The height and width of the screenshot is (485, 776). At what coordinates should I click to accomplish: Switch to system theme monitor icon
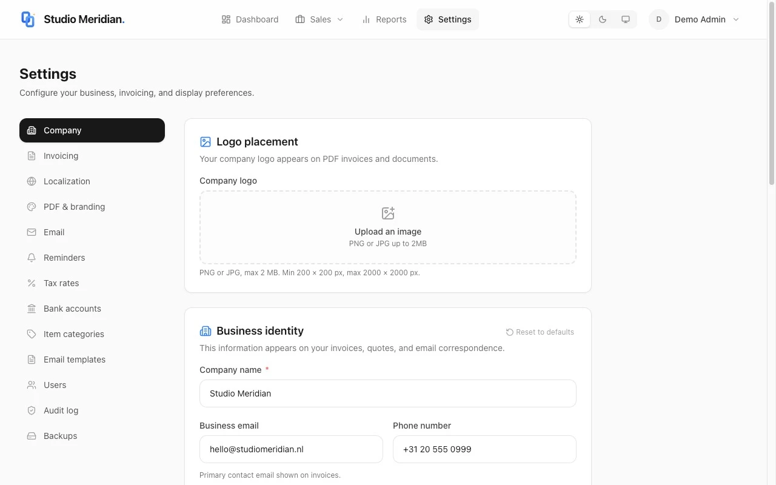626,19
